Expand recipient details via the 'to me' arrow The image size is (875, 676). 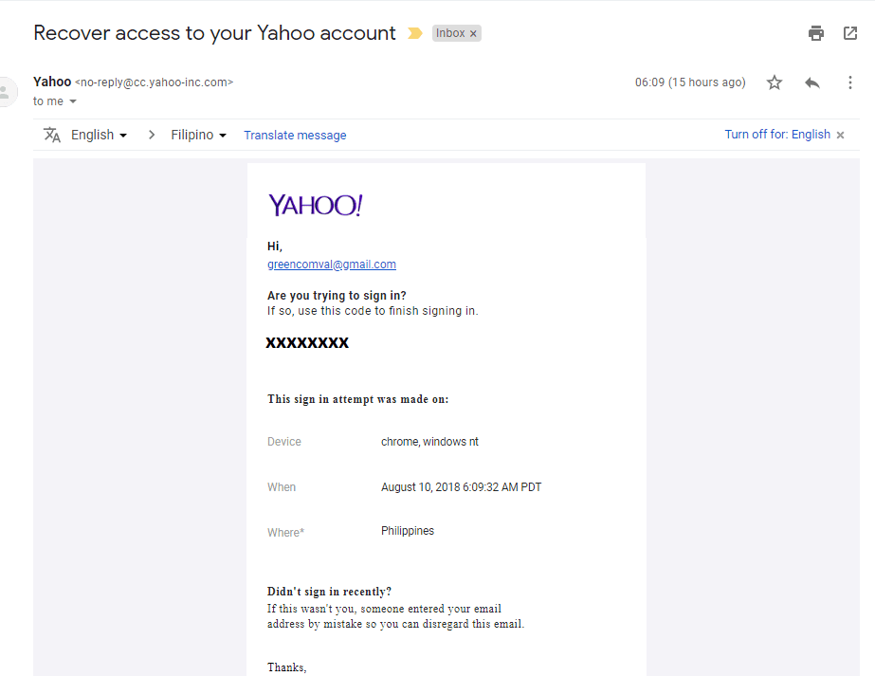point(72,100)
